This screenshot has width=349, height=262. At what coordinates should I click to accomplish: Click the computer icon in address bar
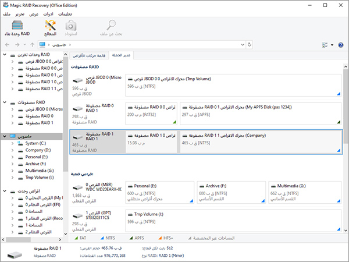point(42,45)
